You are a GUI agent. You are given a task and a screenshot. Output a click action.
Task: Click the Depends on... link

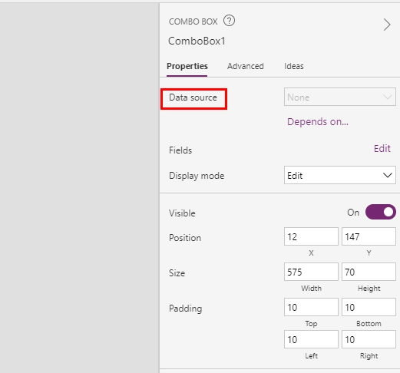pos(318,121)
